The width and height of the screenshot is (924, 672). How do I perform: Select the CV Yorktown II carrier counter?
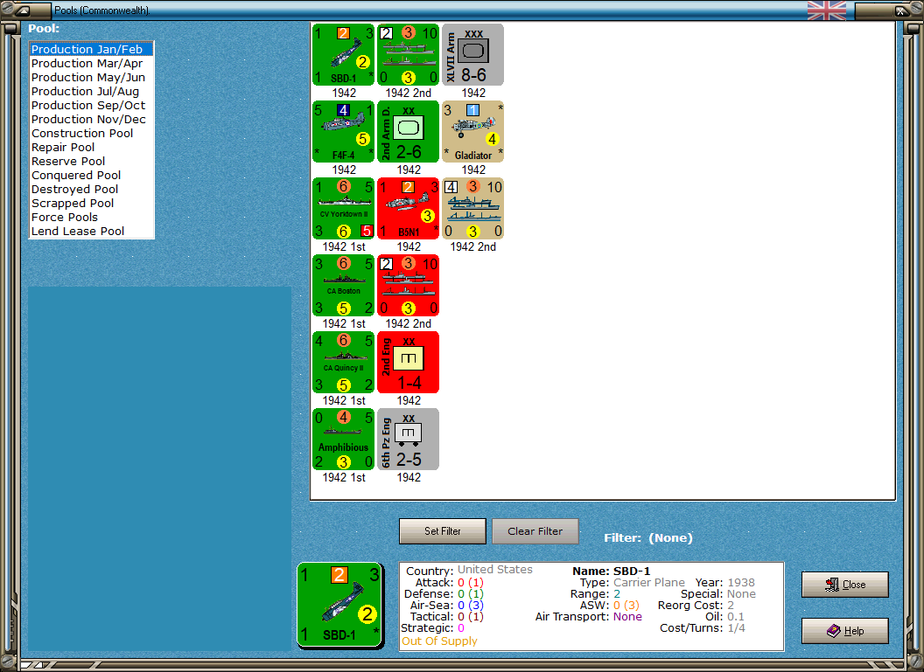(x=344, y=209)
